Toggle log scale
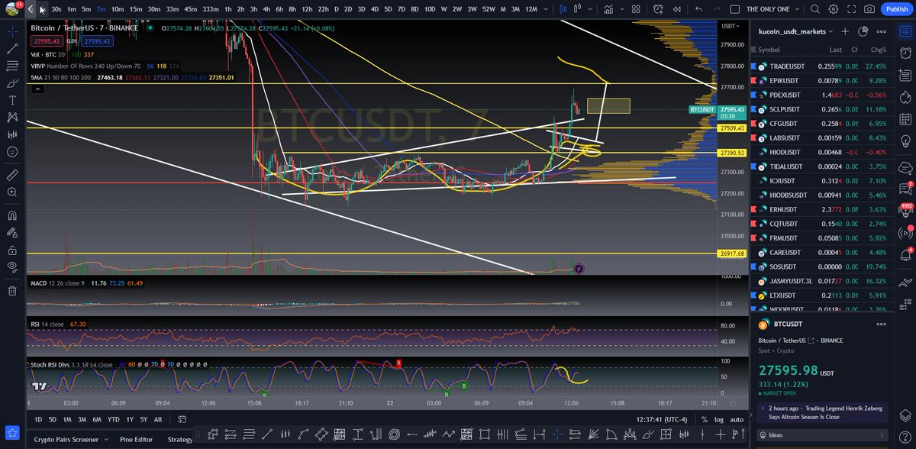Viewport: 916px width, 449px height. click(x=720, y=419)
